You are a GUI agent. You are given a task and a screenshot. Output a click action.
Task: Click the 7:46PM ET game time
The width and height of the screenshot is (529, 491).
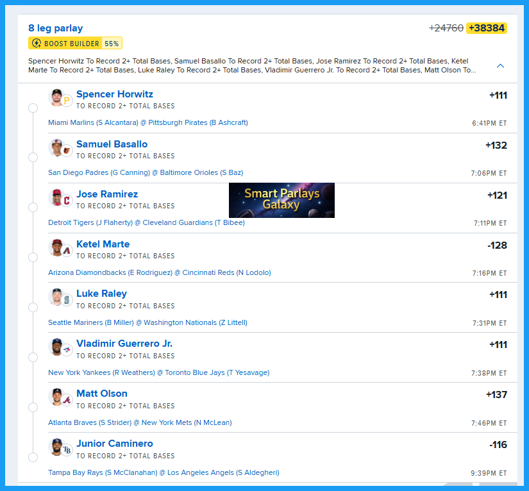pyautogui.click(x=489, y=423)
